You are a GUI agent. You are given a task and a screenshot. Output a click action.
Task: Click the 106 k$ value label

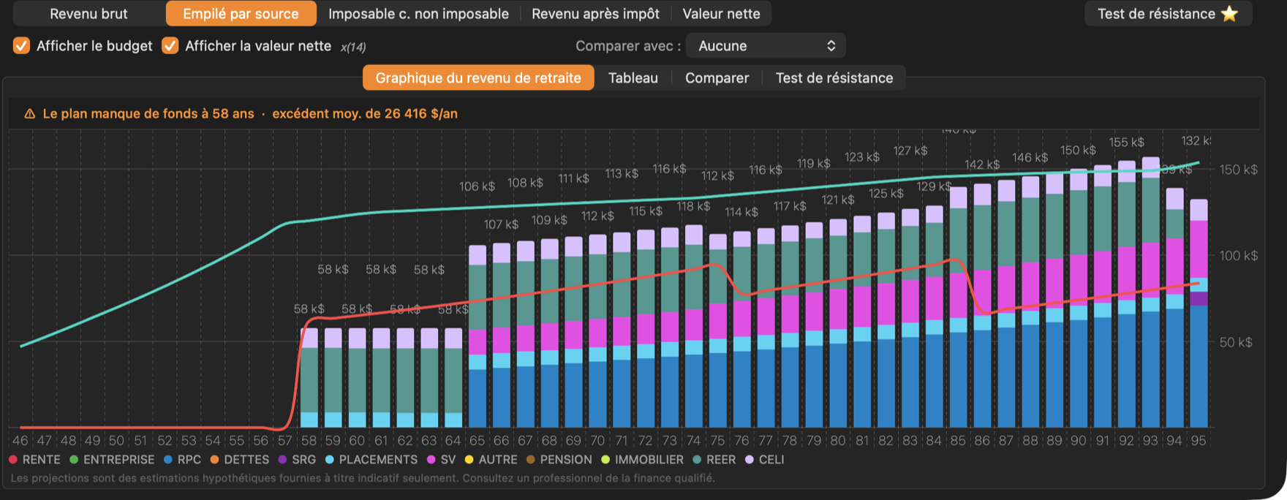point(477,186)
